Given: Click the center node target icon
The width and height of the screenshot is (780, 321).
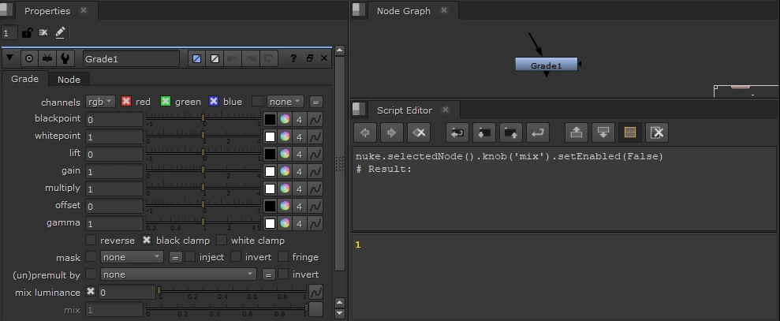Looking at the screenshot, I should (x=29, y=58).
